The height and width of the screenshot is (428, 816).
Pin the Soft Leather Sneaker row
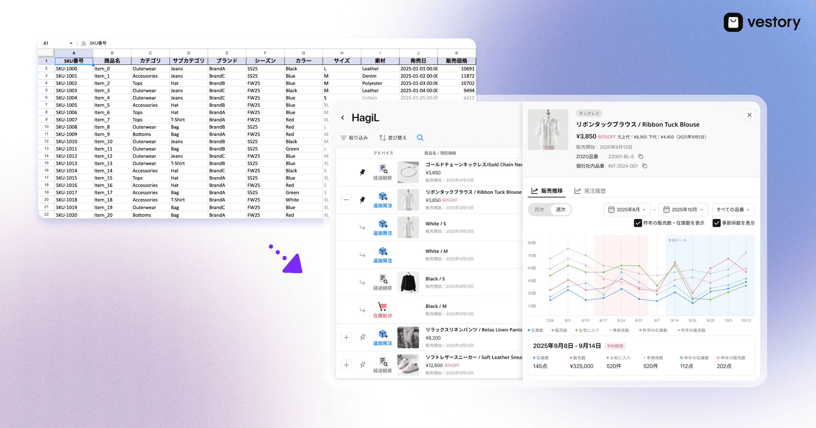[363, 365]
